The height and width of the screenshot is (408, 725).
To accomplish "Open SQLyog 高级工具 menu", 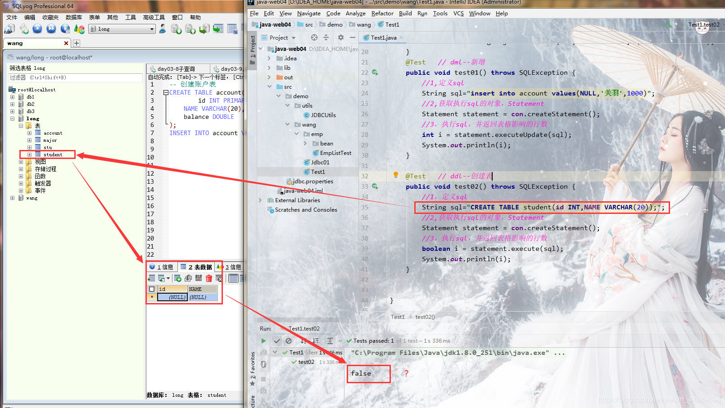I will coord(154,17).
